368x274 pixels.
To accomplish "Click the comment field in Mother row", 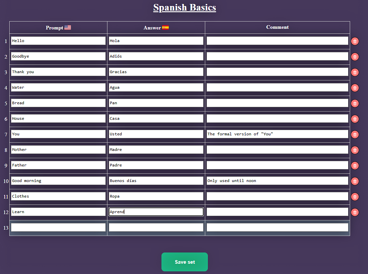I will pos(277,150).
